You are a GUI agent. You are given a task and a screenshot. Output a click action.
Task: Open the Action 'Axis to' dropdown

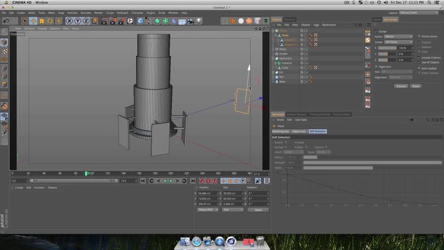tap(398, 36)
